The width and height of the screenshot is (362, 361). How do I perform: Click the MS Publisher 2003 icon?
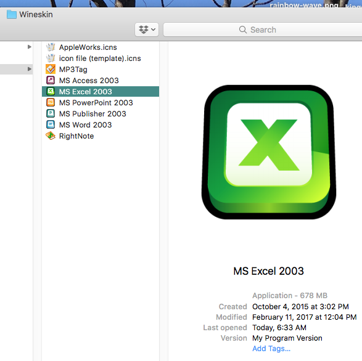[x=51, y=113]
